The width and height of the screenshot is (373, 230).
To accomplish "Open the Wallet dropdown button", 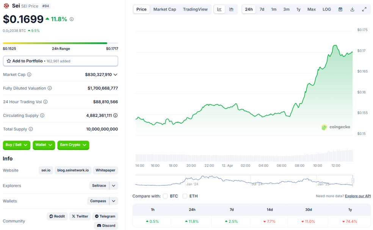I will point(44,145).
